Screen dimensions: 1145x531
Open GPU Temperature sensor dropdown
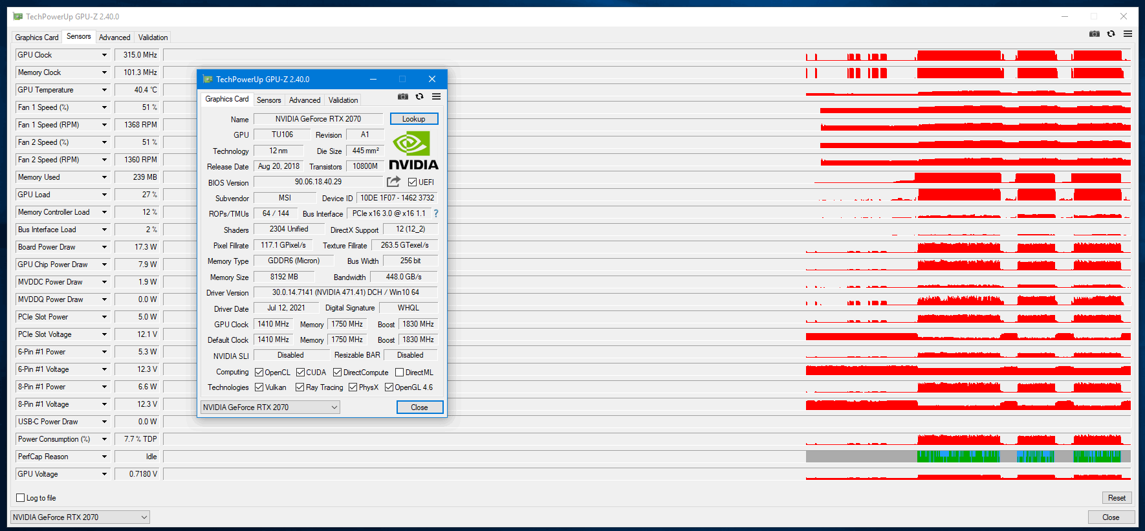coord(104,90)
